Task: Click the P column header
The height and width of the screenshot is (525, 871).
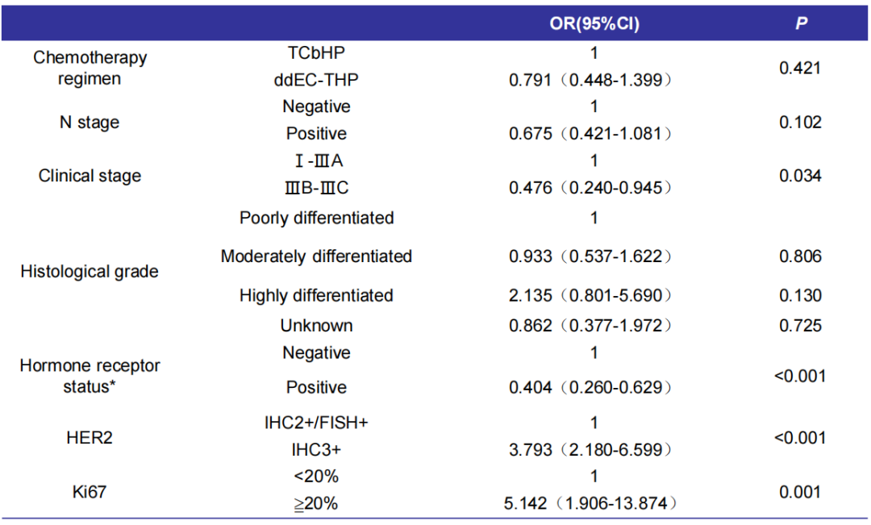Action: [801, 24]
